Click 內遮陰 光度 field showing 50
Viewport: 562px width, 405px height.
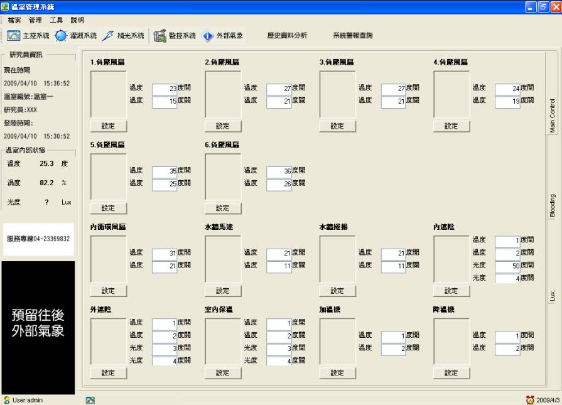507,267
